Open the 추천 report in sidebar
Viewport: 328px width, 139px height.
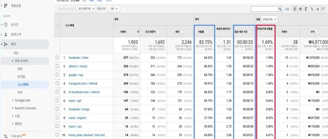pos(20,92)
